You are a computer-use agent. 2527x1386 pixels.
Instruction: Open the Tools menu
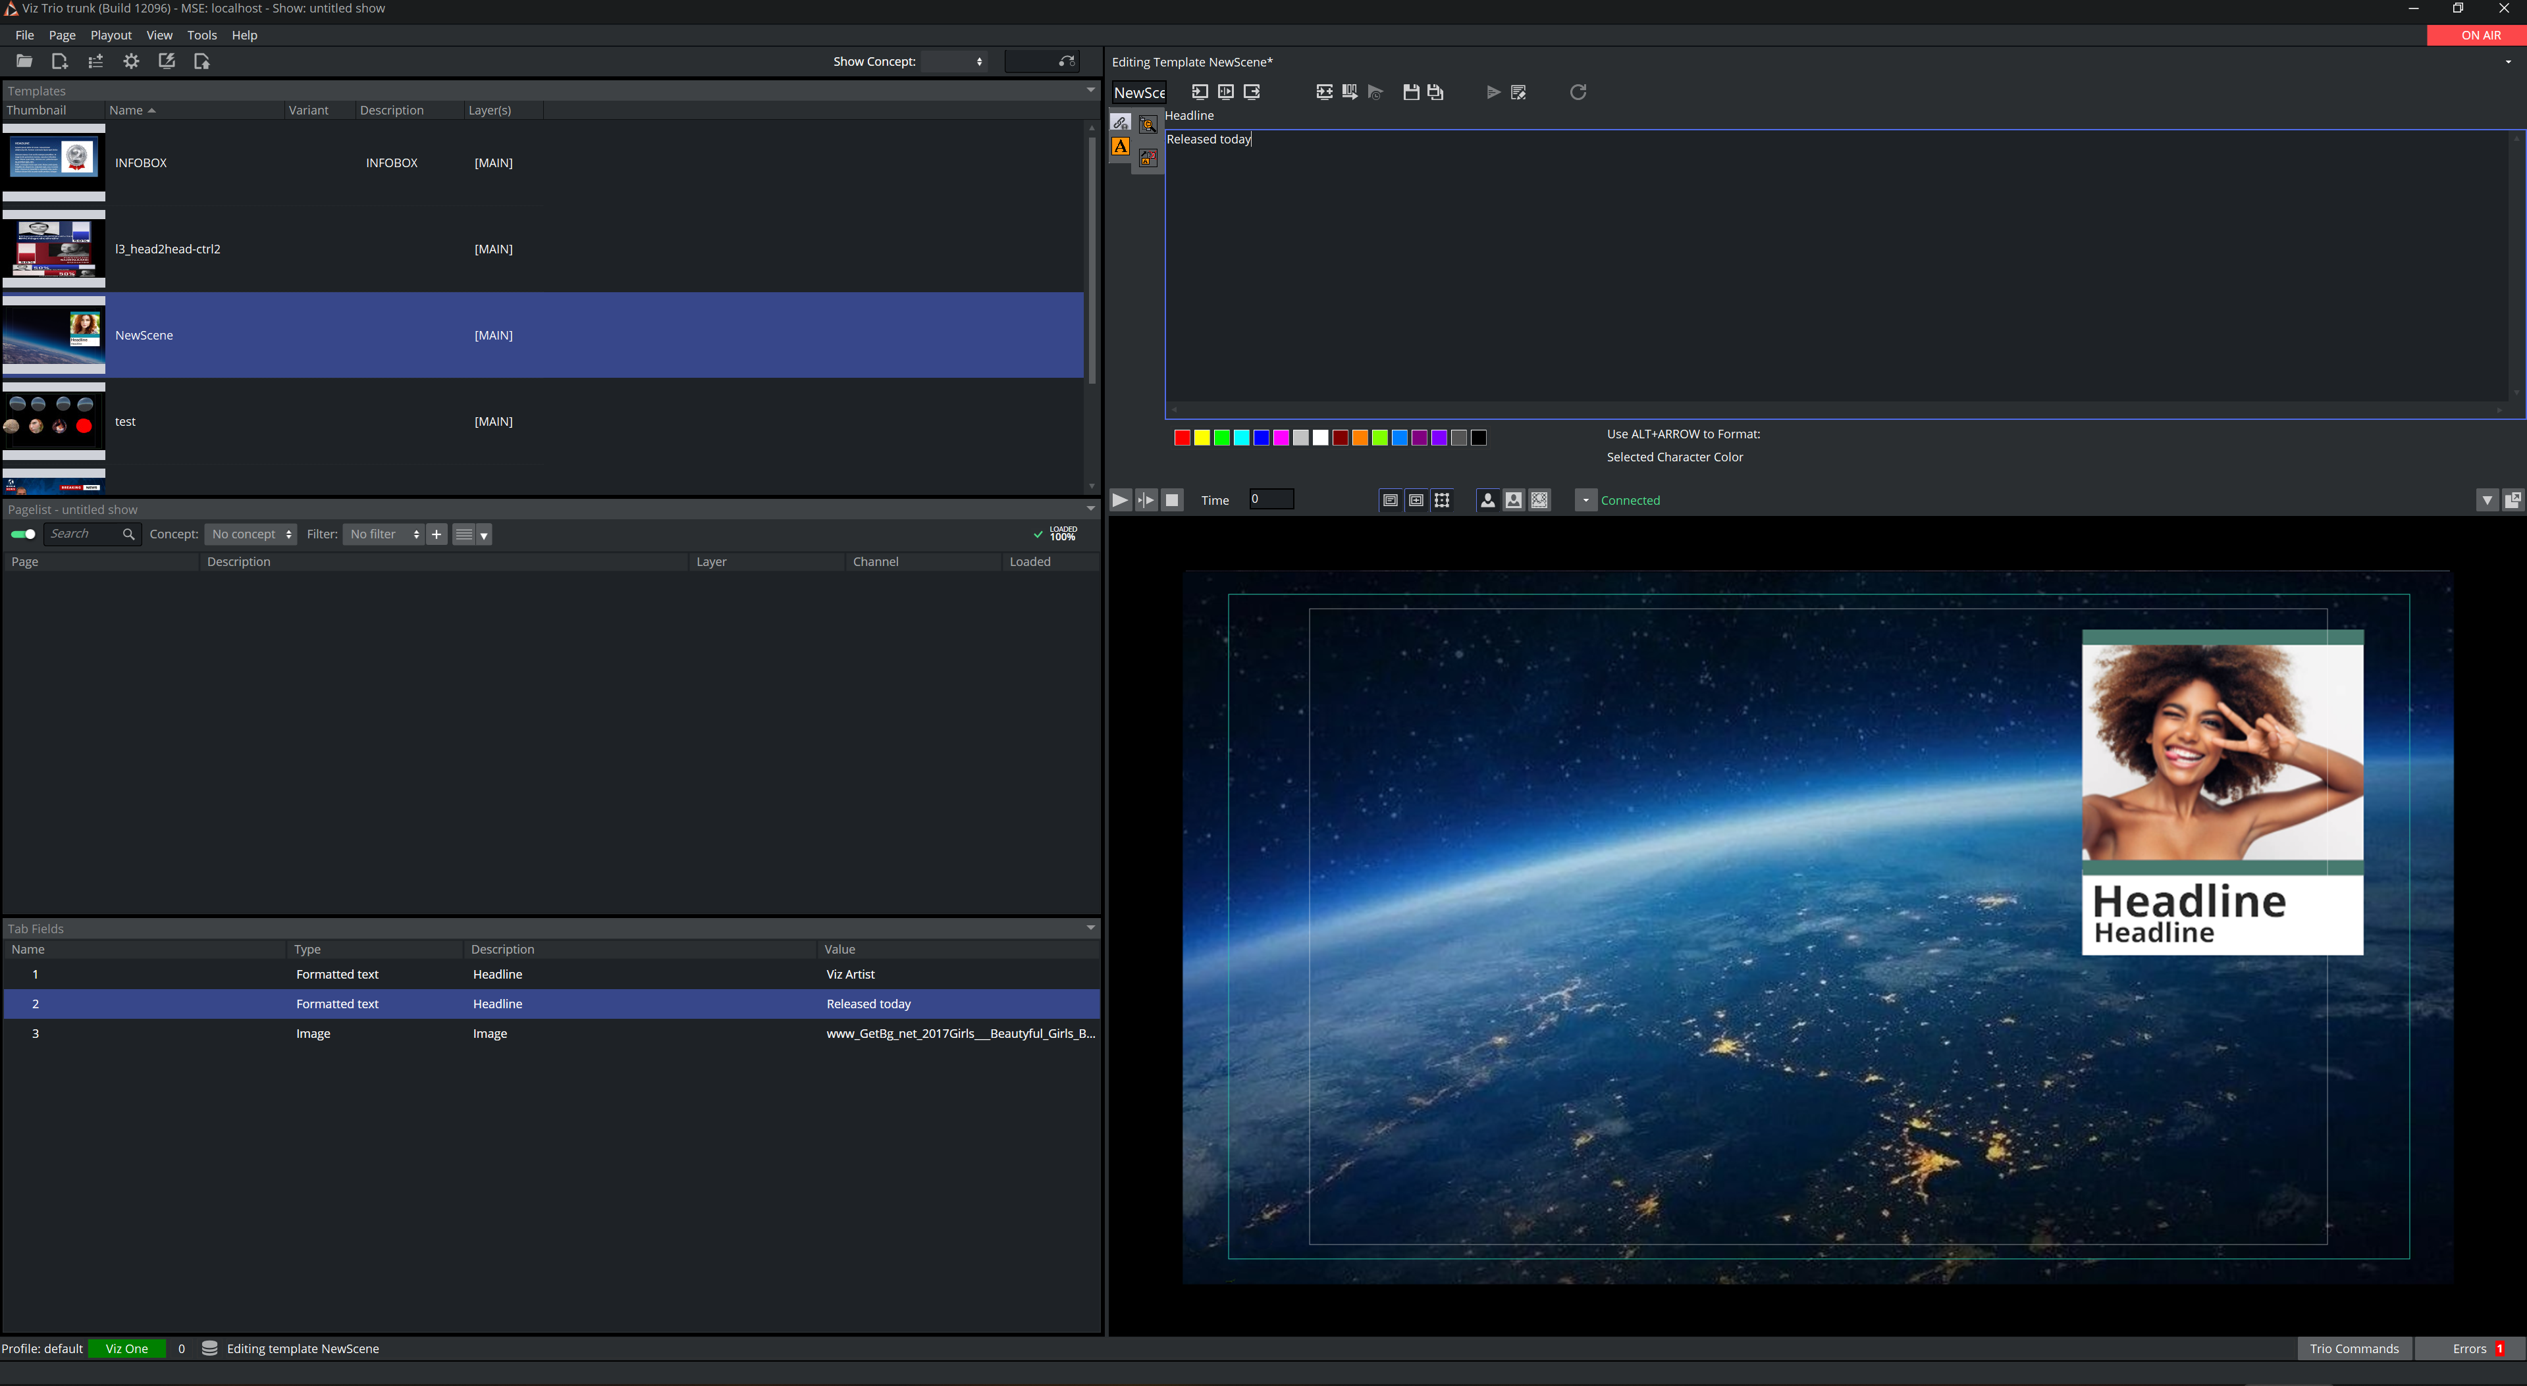[201, 36]
